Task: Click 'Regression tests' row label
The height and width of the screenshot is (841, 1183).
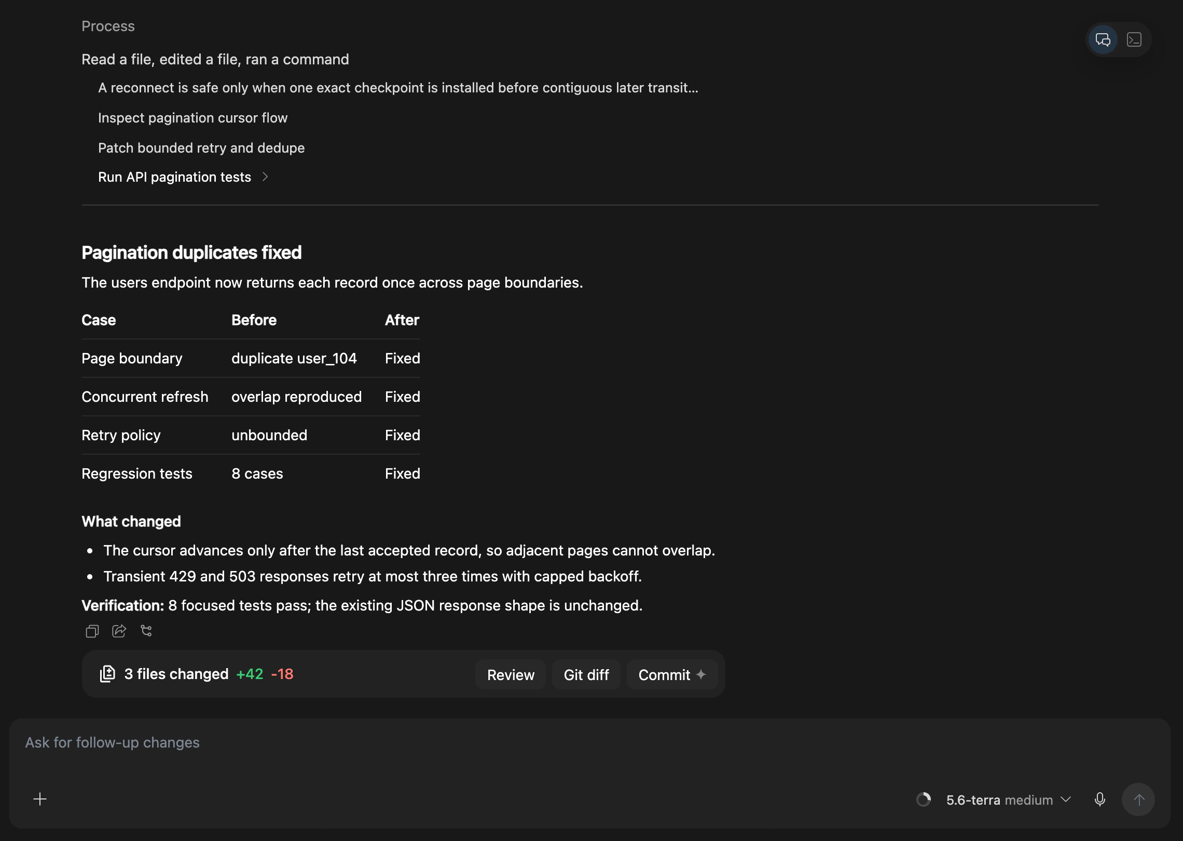Action: point(137,473)
